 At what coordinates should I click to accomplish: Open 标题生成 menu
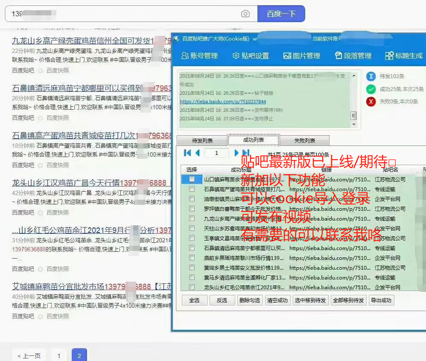pyautogui.click(x=404, y=55)
